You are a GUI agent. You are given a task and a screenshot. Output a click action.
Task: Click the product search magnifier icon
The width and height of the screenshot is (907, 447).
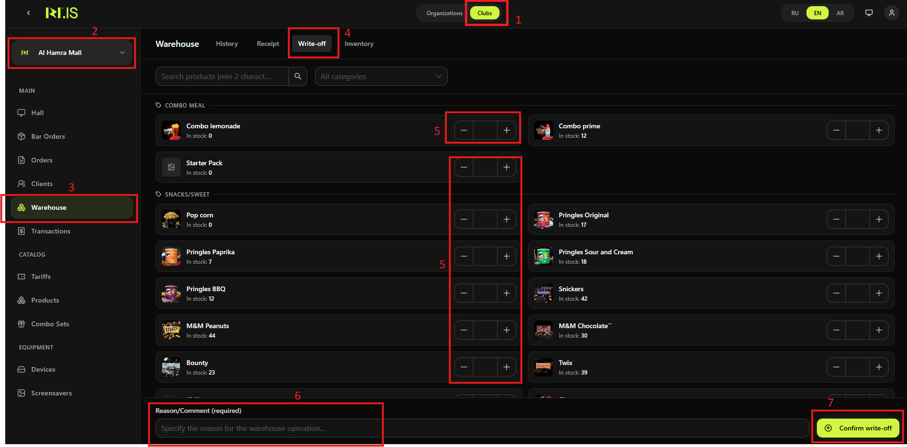coord(297,76)
